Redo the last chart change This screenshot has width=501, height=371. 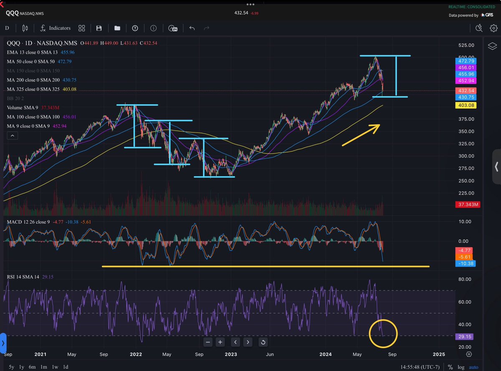coord(206,28)
